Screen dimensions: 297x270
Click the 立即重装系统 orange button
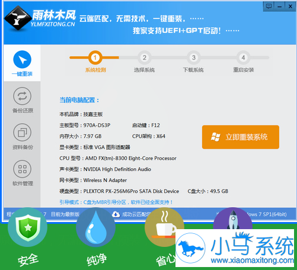pos(241,137)
